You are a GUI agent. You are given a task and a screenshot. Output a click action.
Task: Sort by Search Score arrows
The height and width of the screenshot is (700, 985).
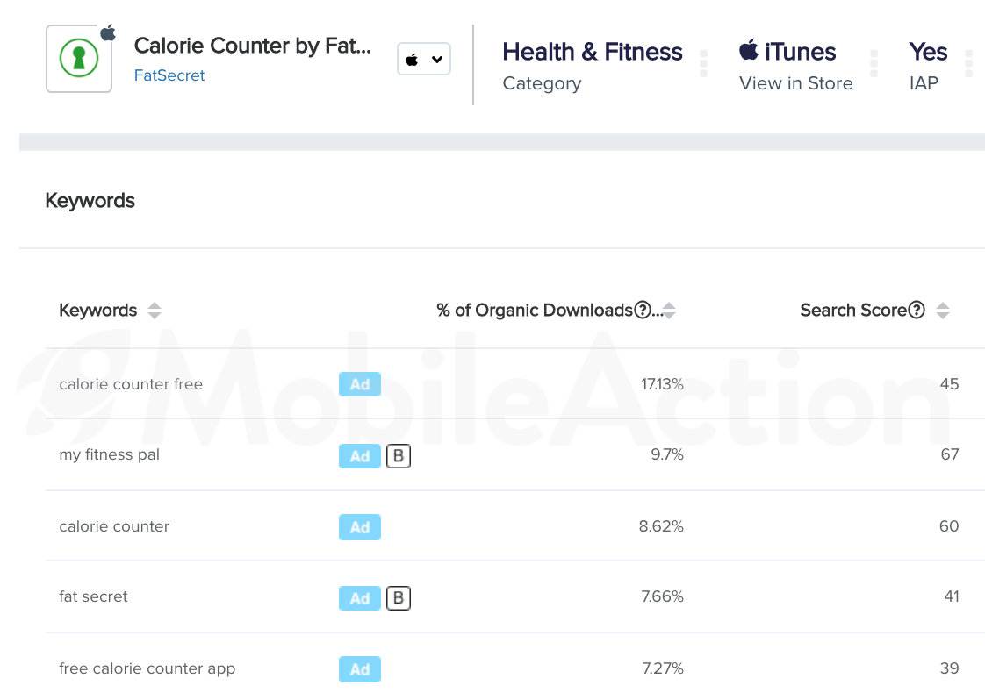pyautogui.click(x=942, y=311)
